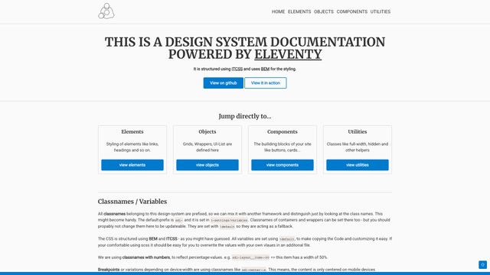Click the bold 'classnames with numbers' text
This screenshot has width=490, height=275.
146,257
